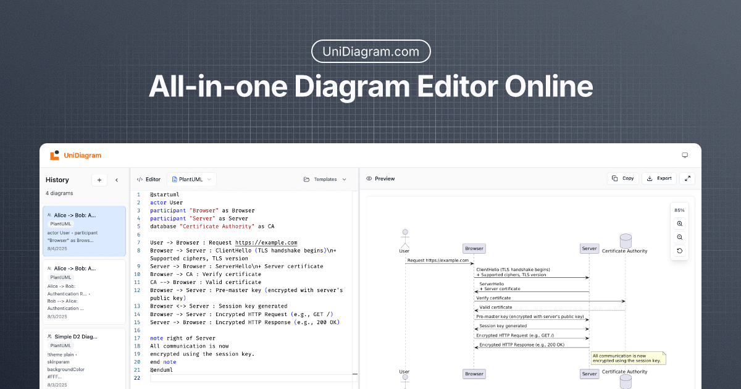Click the UniDiagram logo icon
This screenshot has height=389, width=741.
[54, 156]
